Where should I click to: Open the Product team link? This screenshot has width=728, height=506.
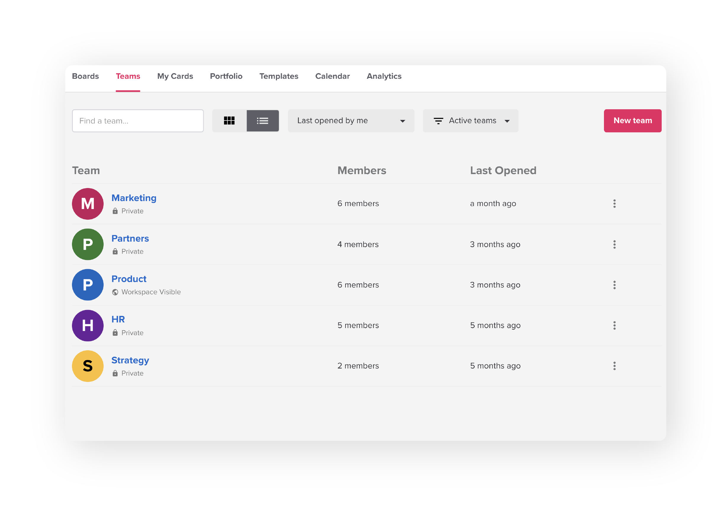[x=129, y=279]
